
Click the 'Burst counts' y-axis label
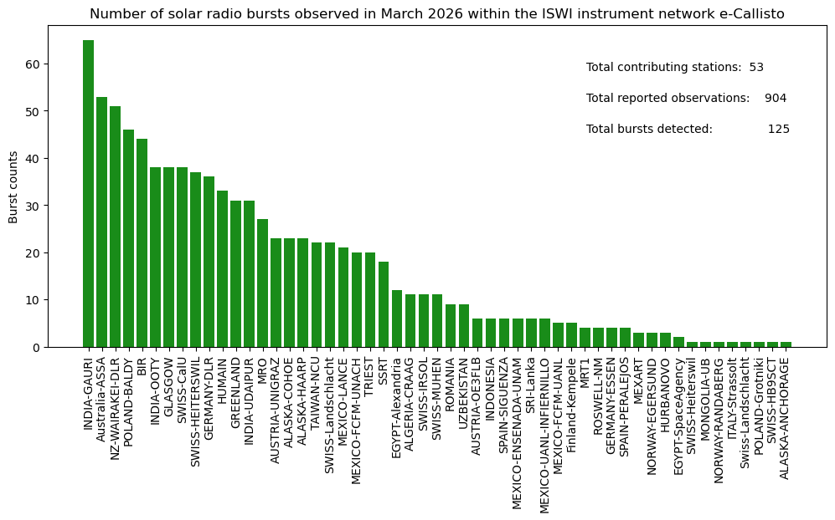tap(13, 187)
